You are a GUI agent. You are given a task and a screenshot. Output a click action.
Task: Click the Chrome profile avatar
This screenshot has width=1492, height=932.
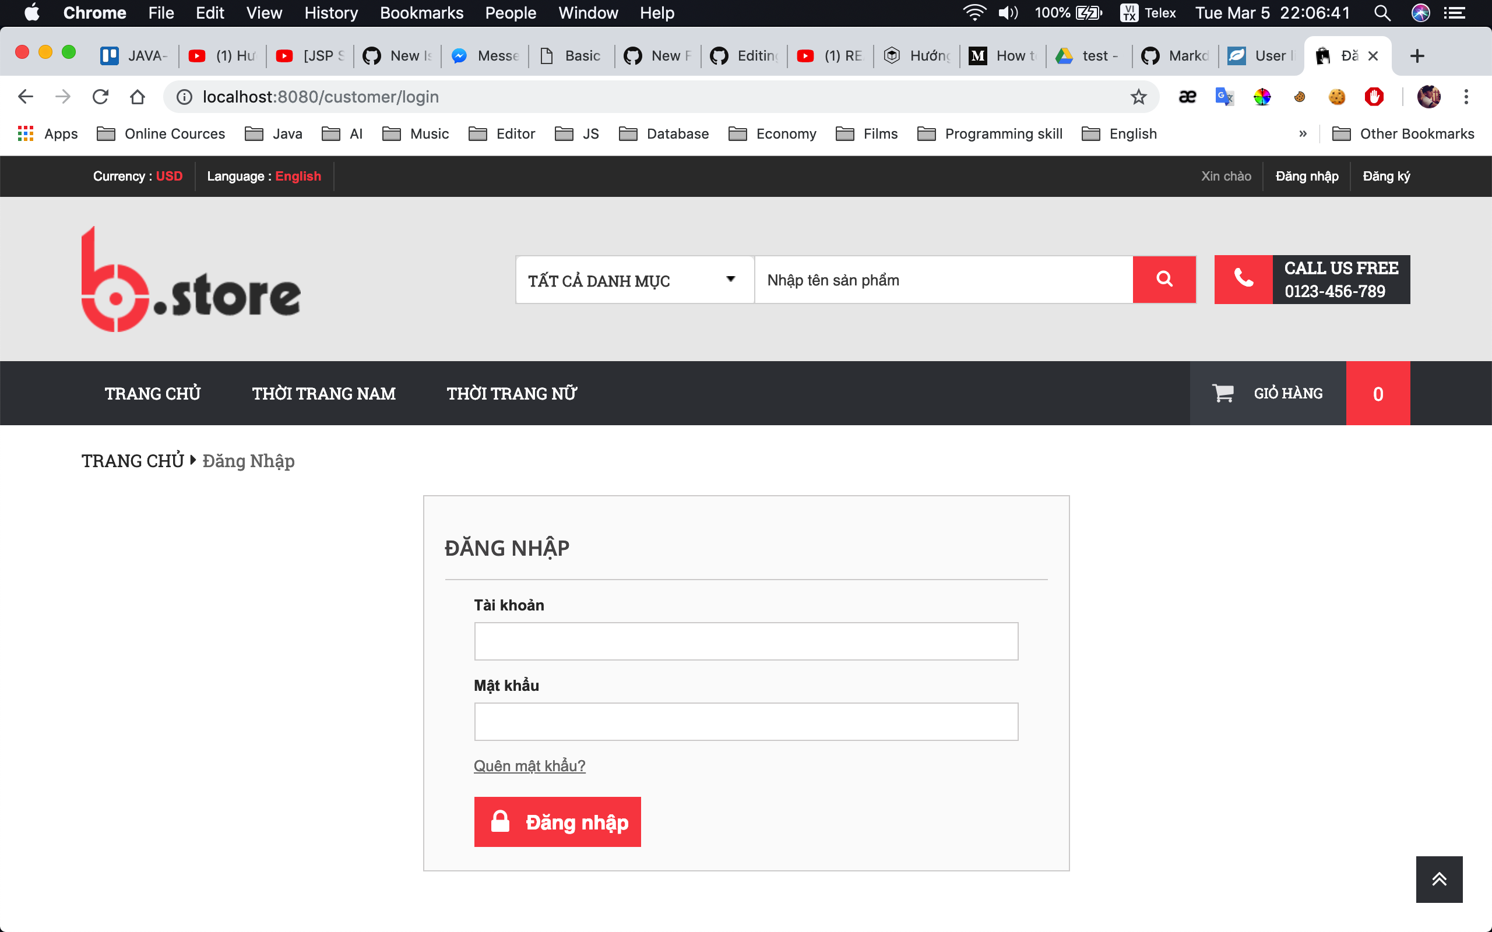coord(1429,96)
